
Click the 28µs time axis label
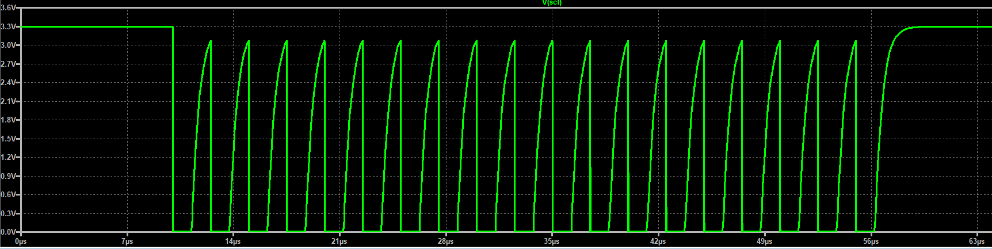(x=446, y=242)
